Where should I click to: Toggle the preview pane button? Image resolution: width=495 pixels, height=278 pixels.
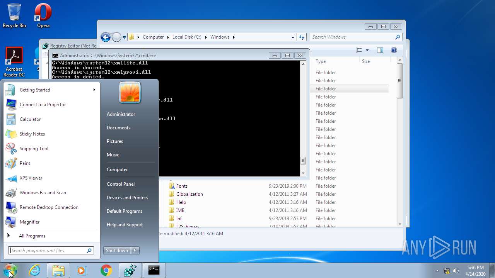pyautogui.click(x=380, y=50)
